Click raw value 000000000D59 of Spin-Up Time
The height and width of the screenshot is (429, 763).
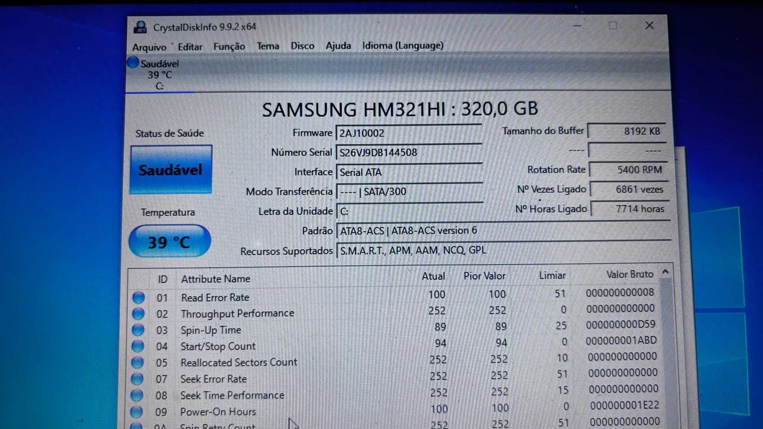tap(621, 325)
